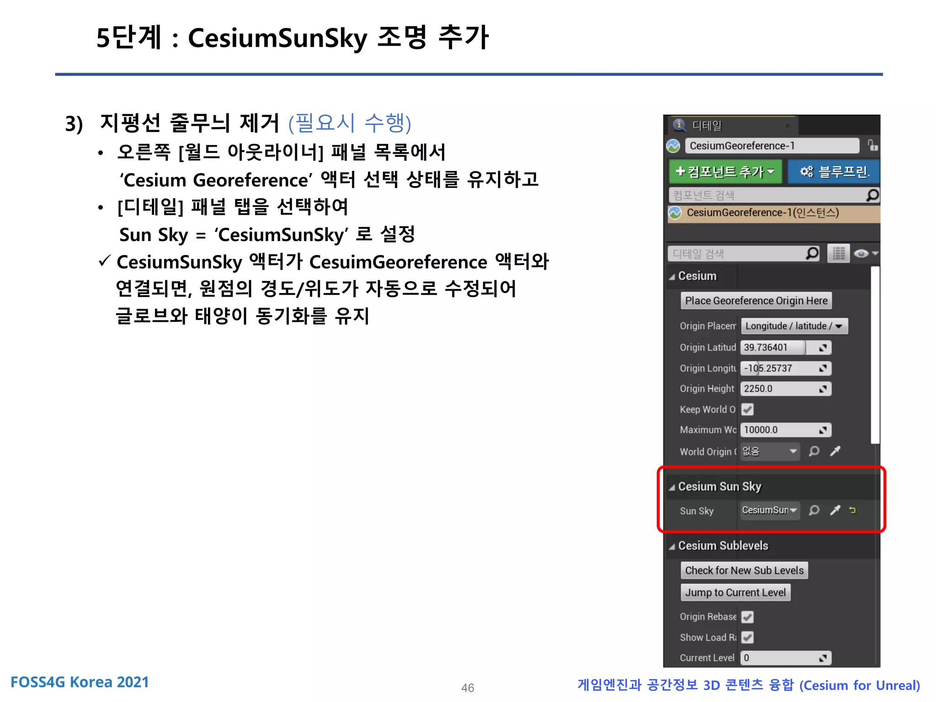The height and width of the screenshot is (702, 936).
Task: Click Jump to Current Level button
Action: pyautogui.click(x=735, y=592)
